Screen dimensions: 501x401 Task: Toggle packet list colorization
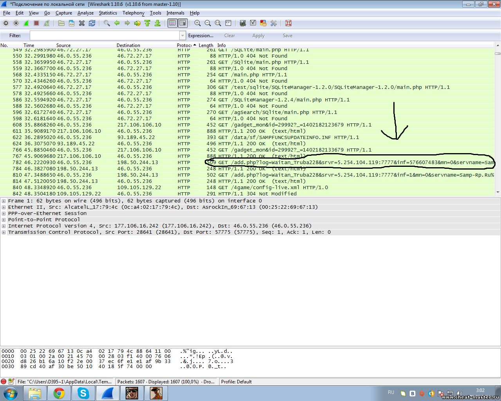(172, 23)
